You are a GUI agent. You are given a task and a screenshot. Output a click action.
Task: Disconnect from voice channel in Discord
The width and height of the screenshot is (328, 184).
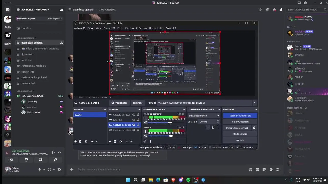tap(59, 152)
